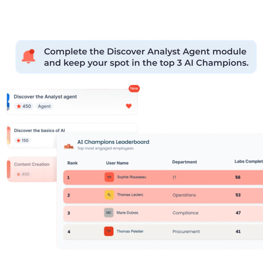Select the name Thomas Peletier
This screenshot has height=263, width=263.
[130, 231]
